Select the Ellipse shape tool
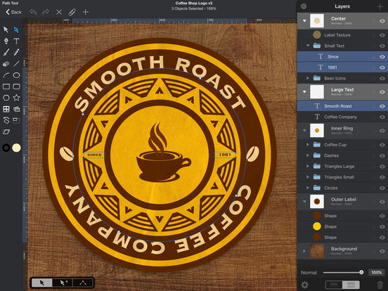Viewport: 388px width, 291px height. point(16,75)
